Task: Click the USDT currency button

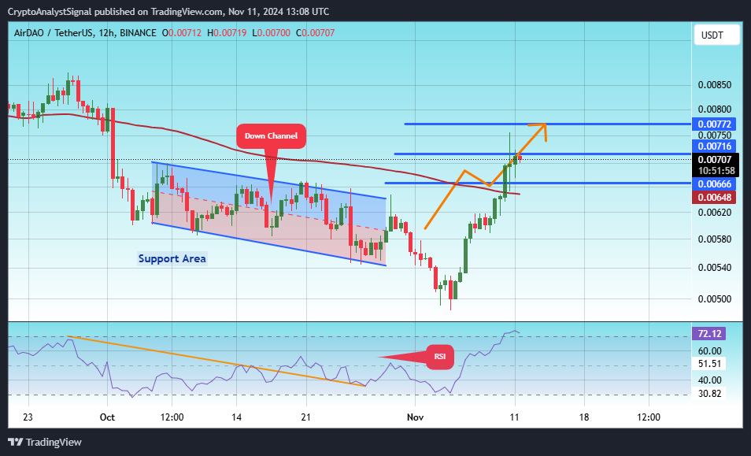Action: (716, 35)
